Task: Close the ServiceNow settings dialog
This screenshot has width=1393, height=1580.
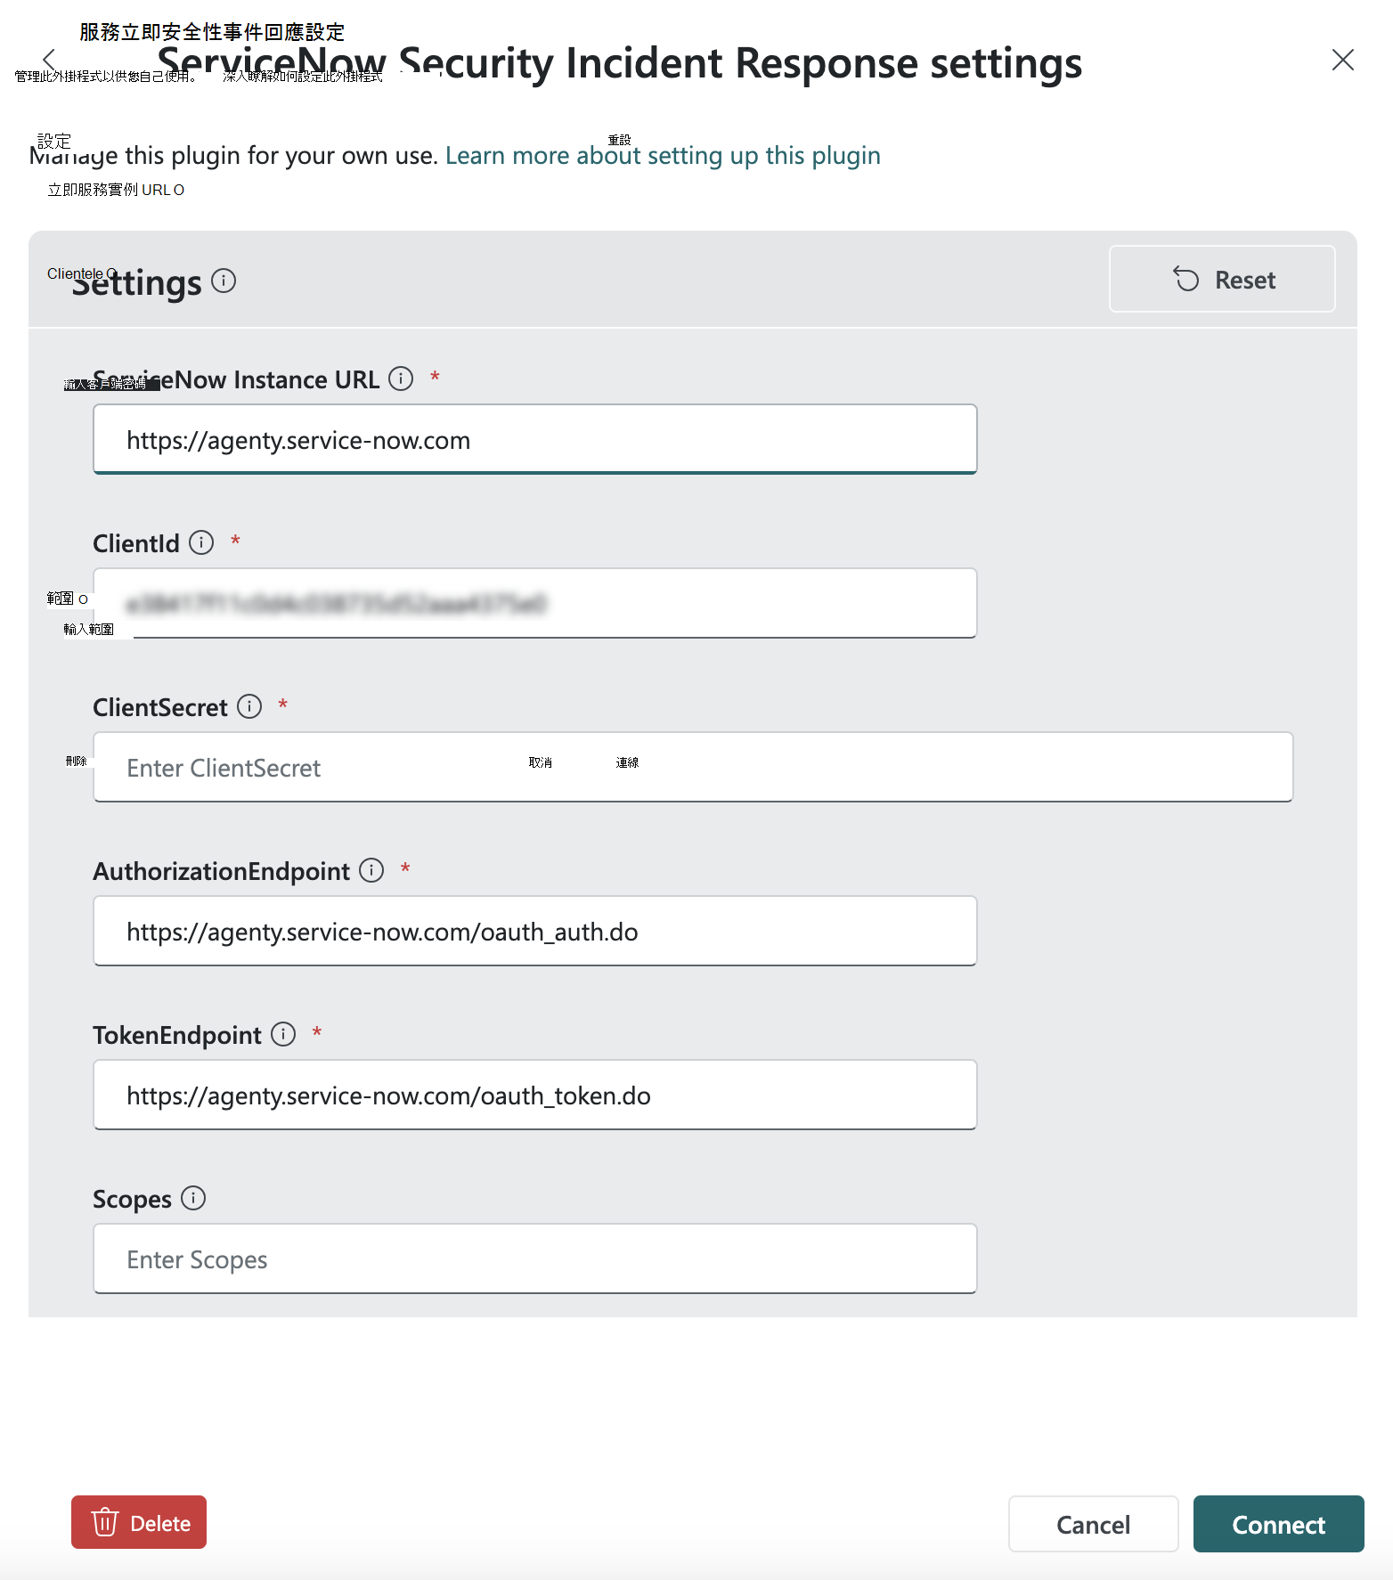Action: point(1342,60)
